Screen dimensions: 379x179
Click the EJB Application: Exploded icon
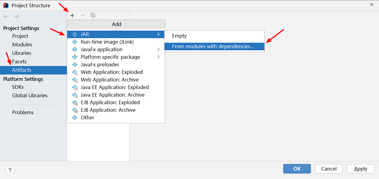pos(75,102)
